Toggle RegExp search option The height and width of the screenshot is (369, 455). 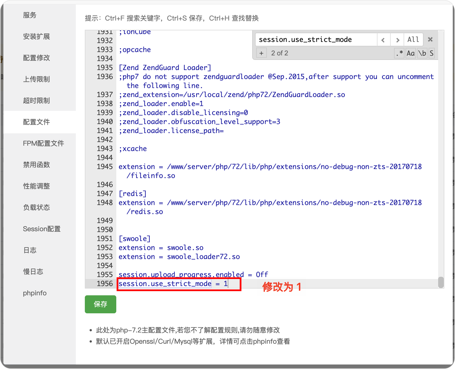tap(399, 53)
